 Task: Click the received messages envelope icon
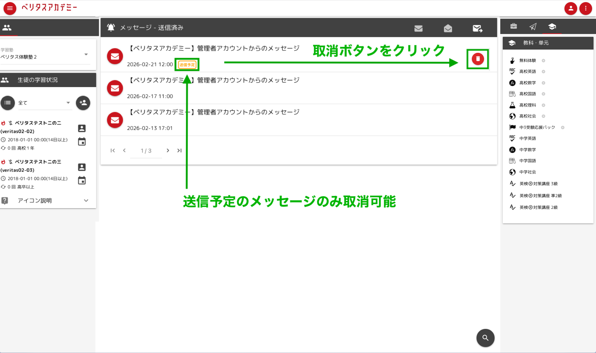[419, 28]
